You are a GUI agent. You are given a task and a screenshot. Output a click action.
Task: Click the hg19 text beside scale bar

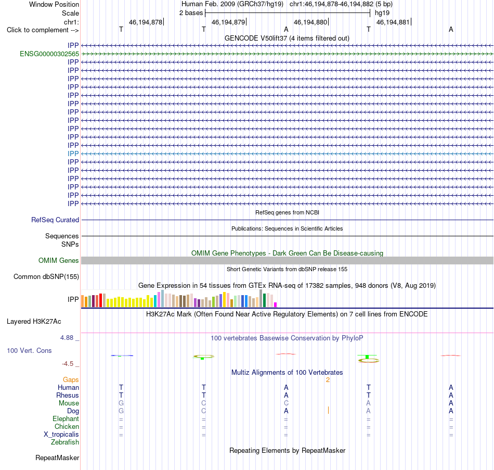pyautogui.click(x=382, y=13)
